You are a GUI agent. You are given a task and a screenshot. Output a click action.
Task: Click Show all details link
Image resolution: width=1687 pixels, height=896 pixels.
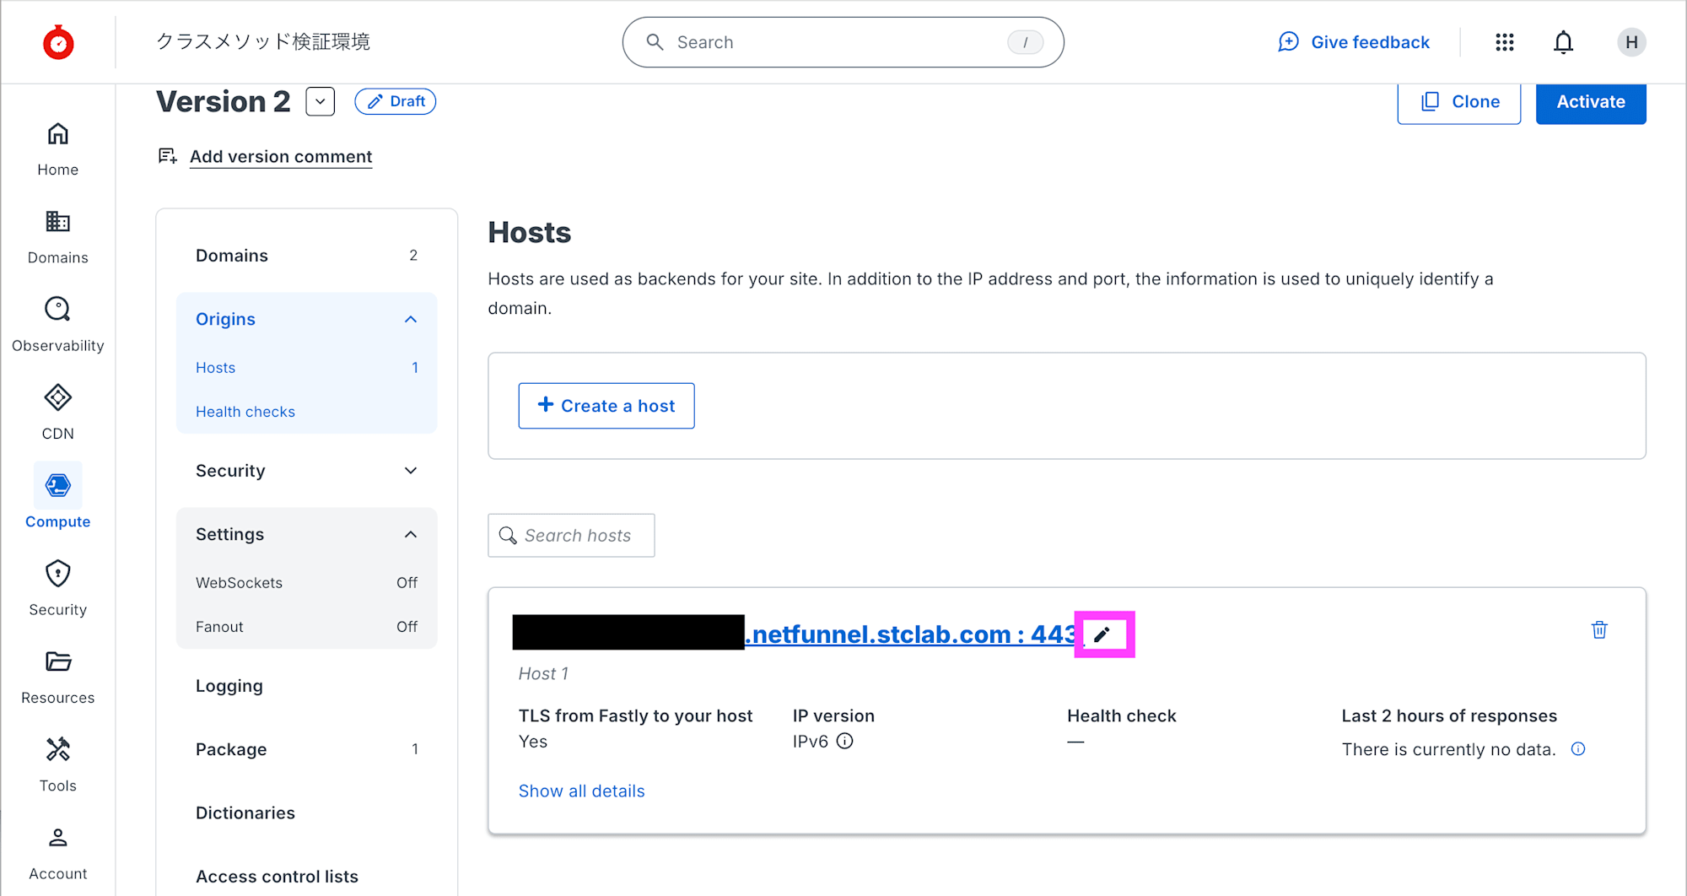(581, 791)
